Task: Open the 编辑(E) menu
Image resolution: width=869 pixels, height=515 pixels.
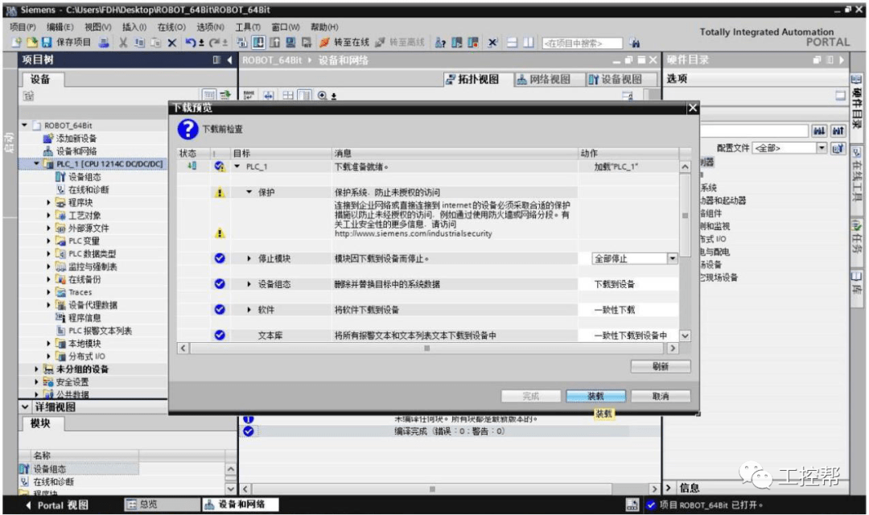Action: click(60, 27)
